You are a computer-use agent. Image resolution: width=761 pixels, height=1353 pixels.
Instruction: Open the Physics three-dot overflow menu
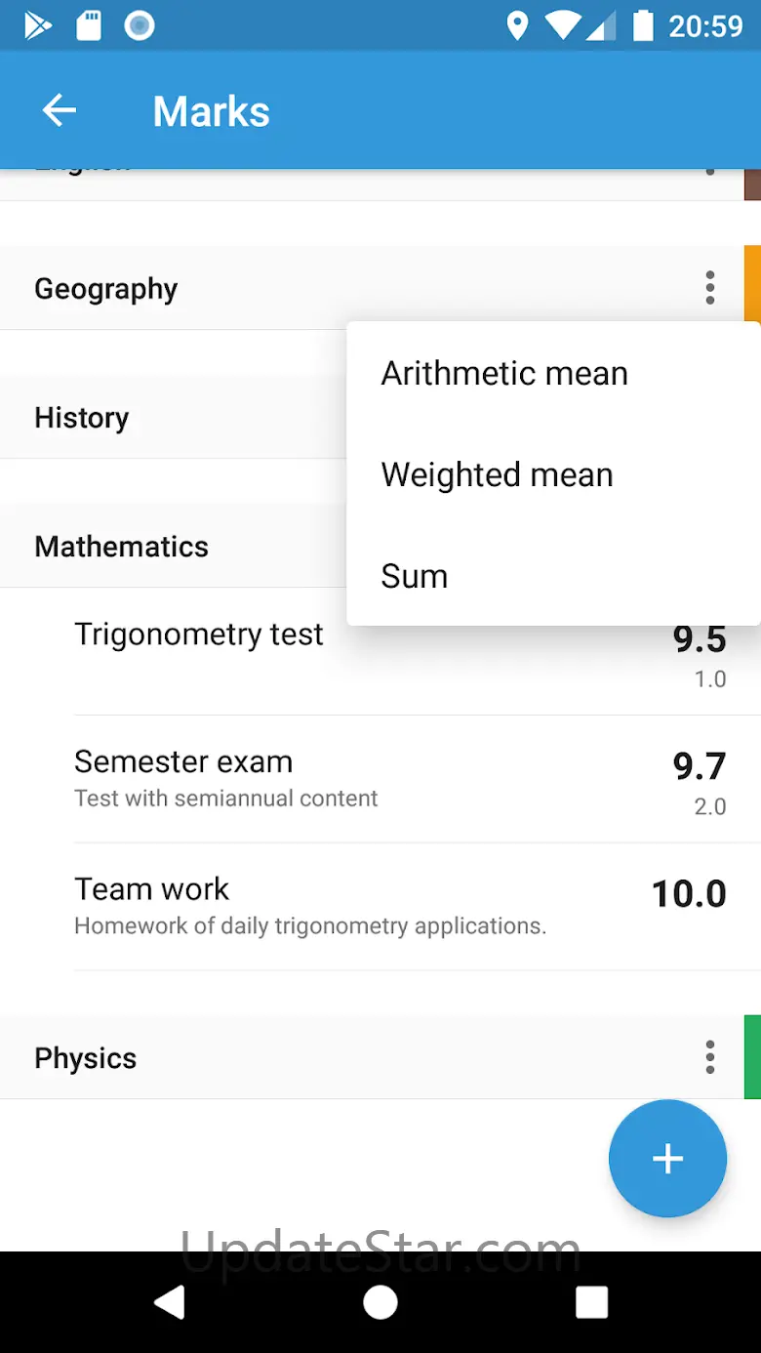coord(710,1057)
